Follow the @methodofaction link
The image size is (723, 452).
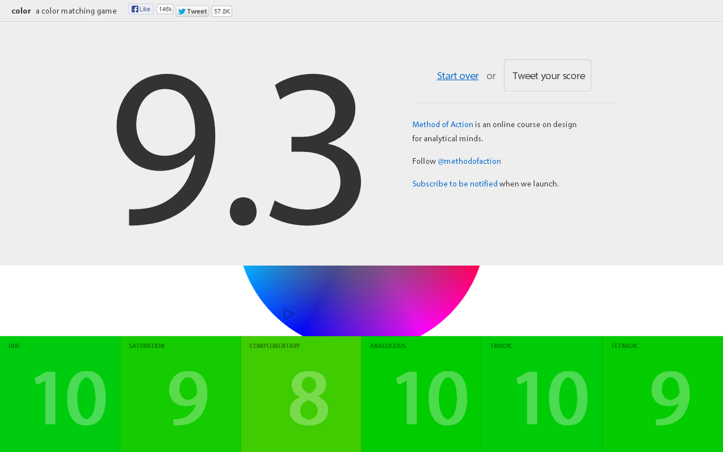coord(469,161)
